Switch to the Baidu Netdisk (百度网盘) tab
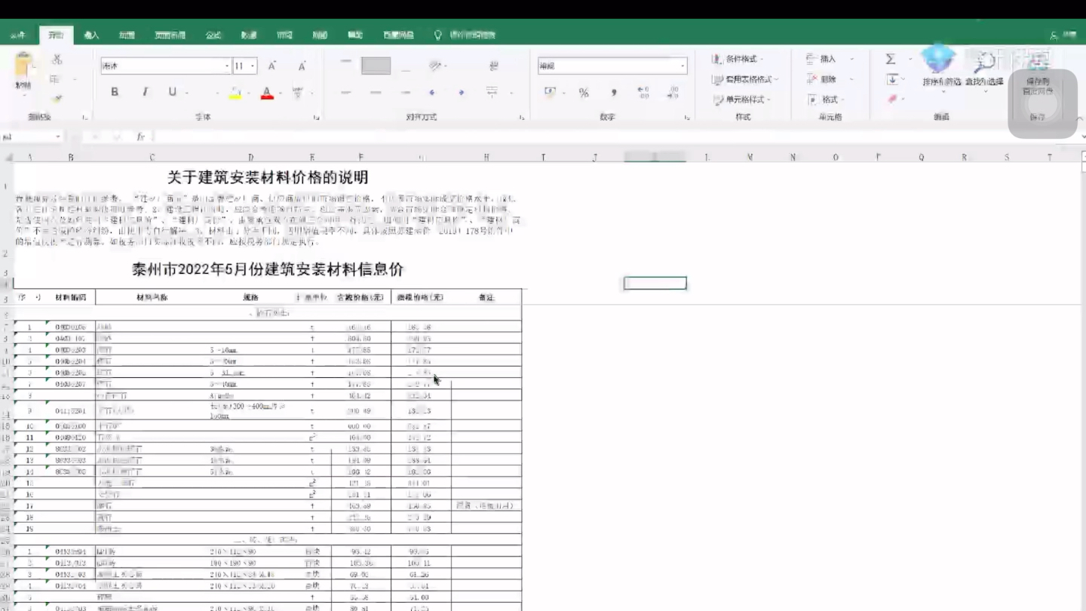This screenshot has width=1086, height=611. click(x=398, y=35)
